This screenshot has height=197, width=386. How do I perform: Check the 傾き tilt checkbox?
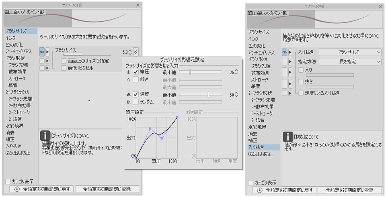136,79
